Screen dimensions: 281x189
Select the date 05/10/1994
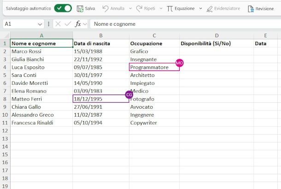pyautogui.click(x=101, y=123)
